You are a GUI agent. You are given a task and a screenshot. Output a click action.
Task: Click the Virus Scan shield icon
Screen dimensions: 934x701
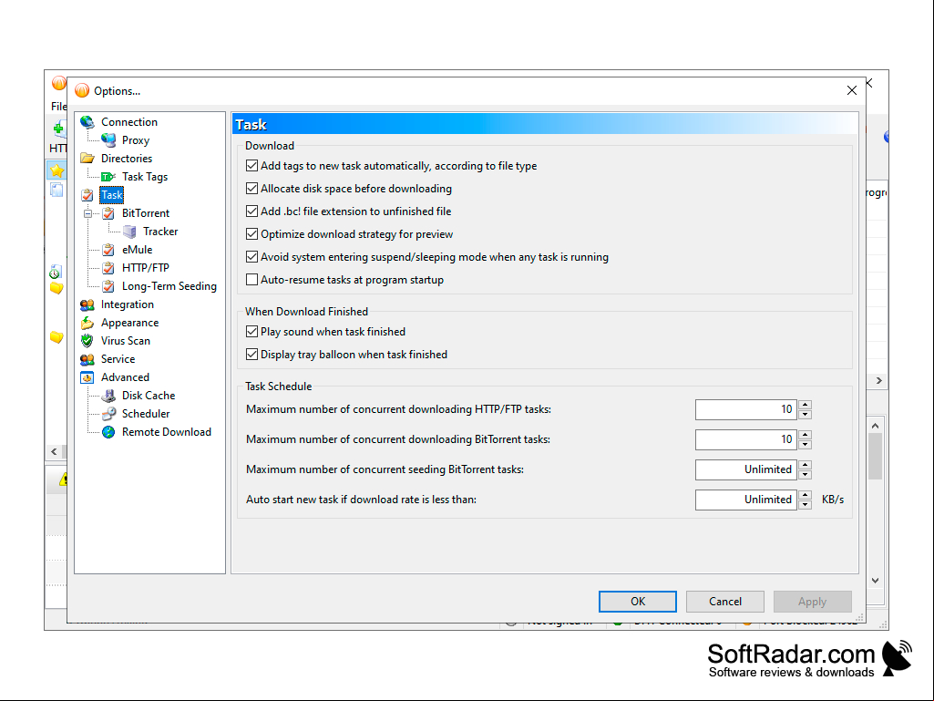tap(87, 341)
